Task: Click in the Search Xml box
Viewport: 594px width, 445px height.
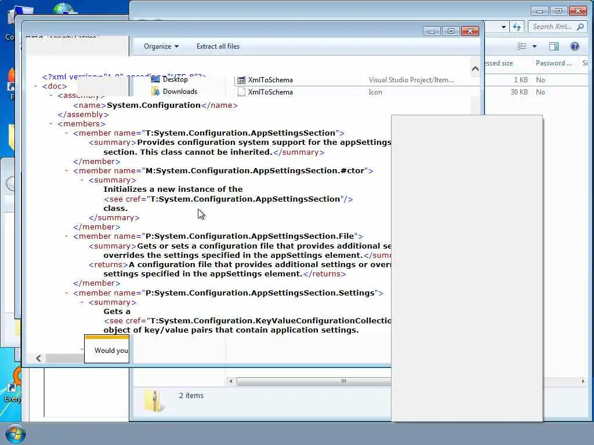Action: tap(552, 27)
